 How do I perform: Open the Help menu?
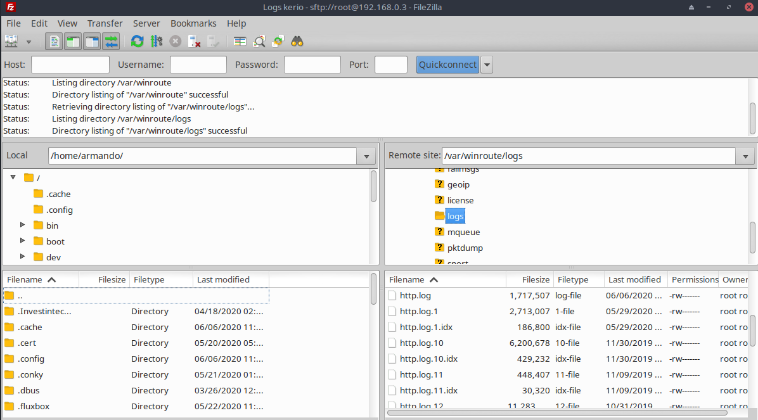tap(236, 23)
